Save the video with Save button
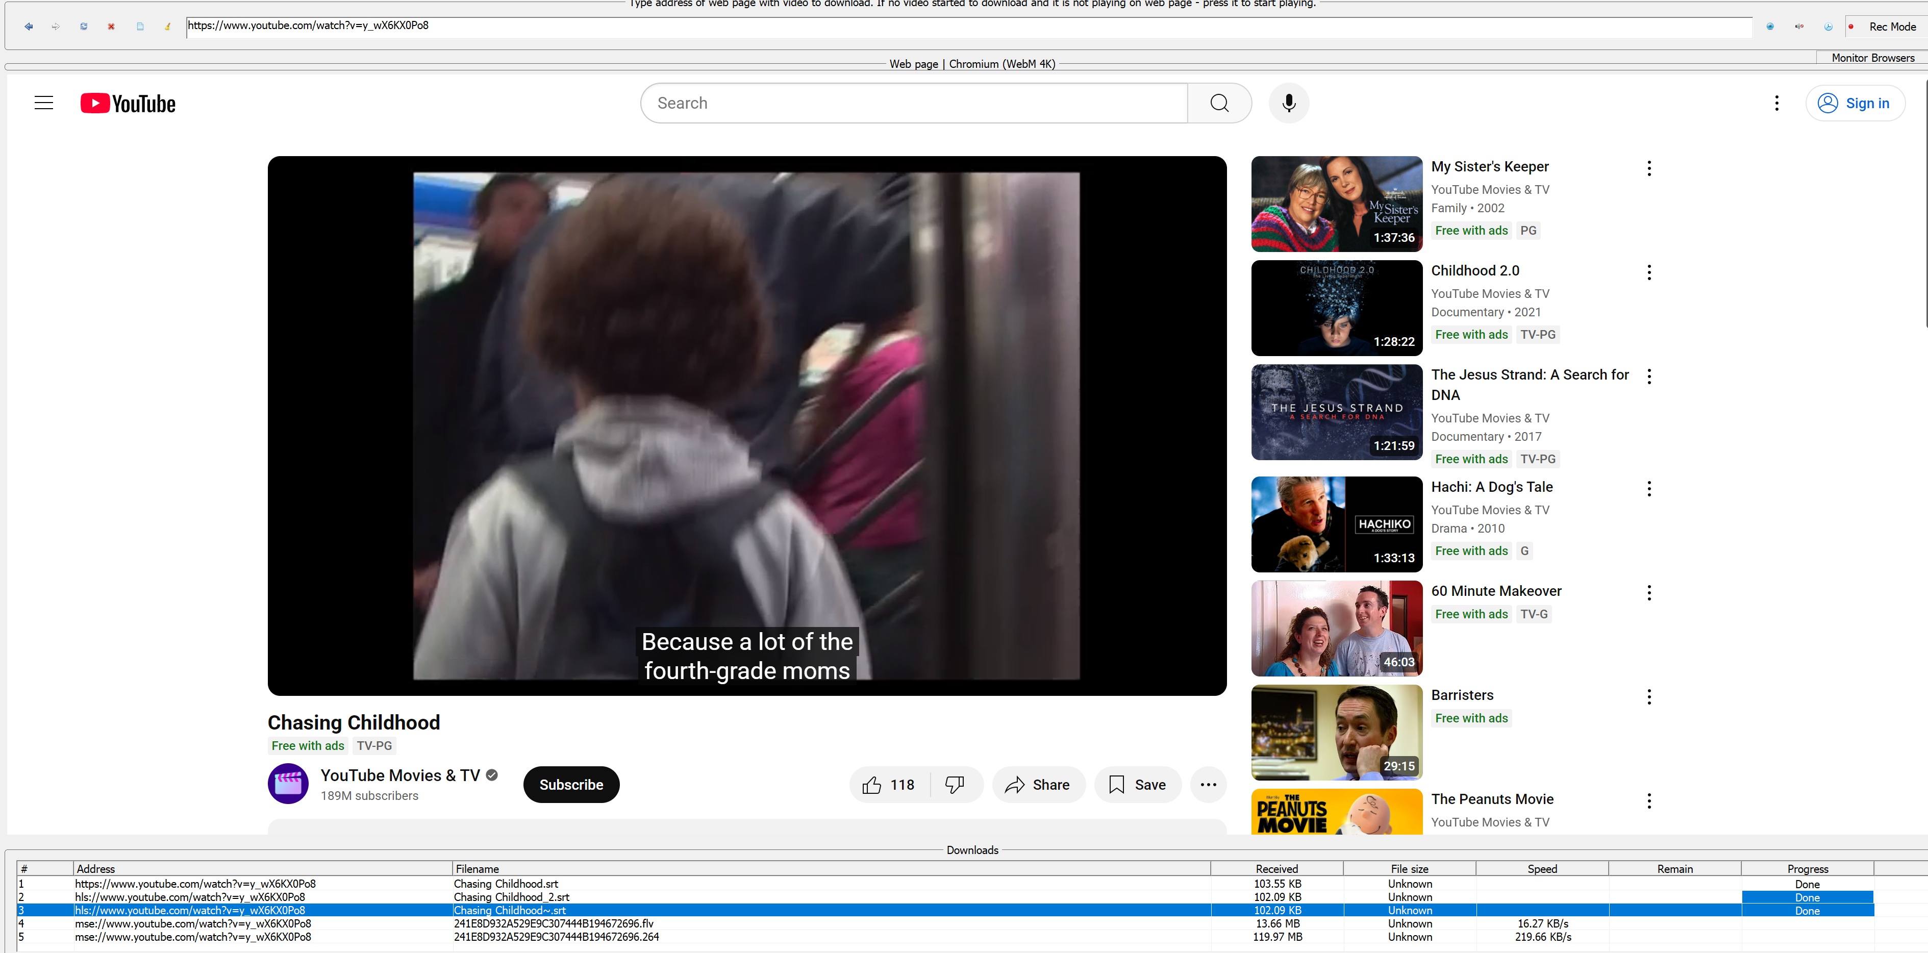 (1138, 785)
